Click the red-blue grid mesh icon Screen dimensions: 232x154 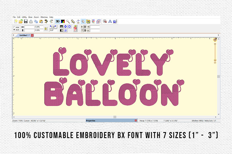point(98,21)
